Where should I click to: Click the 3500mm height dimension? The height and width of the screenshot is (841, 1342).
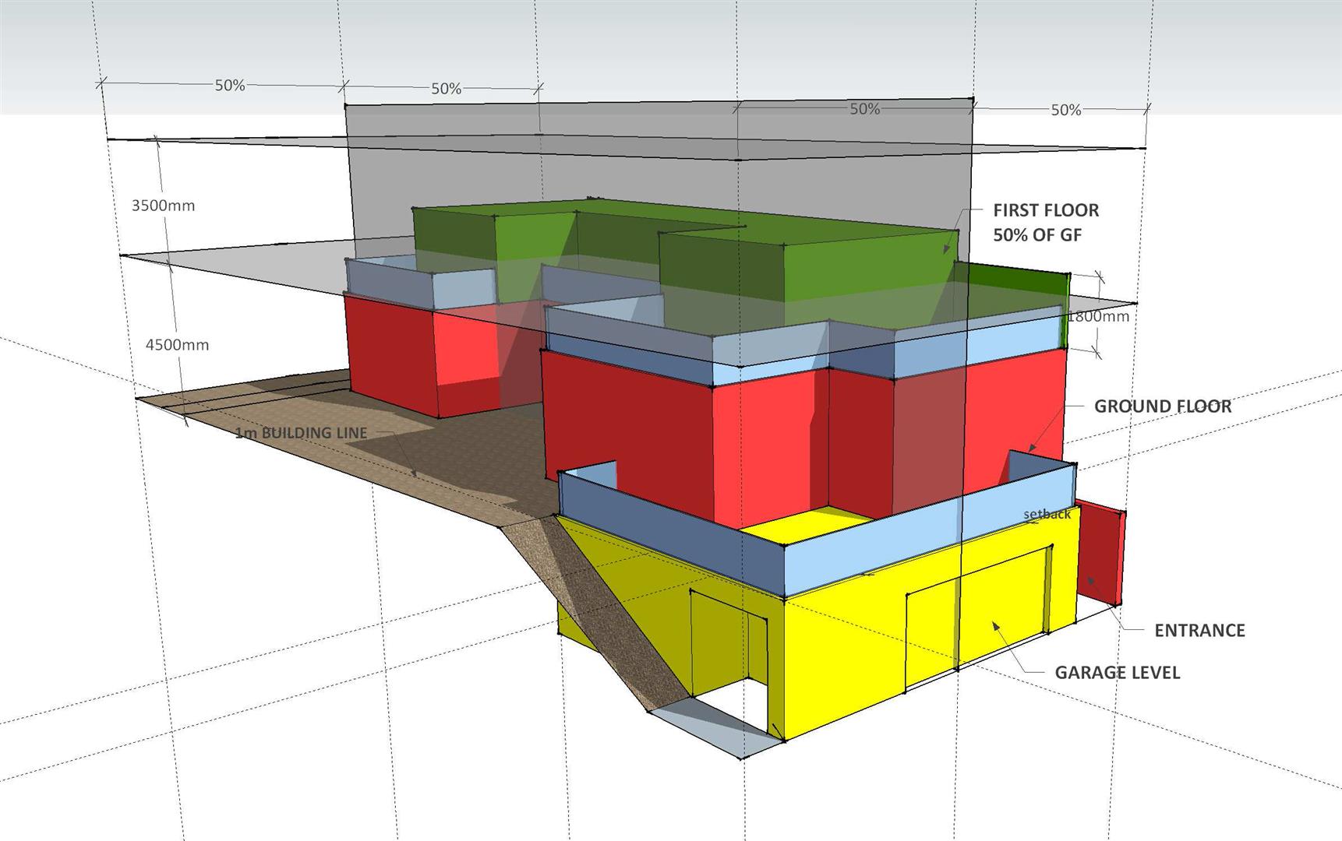(163, 206)
